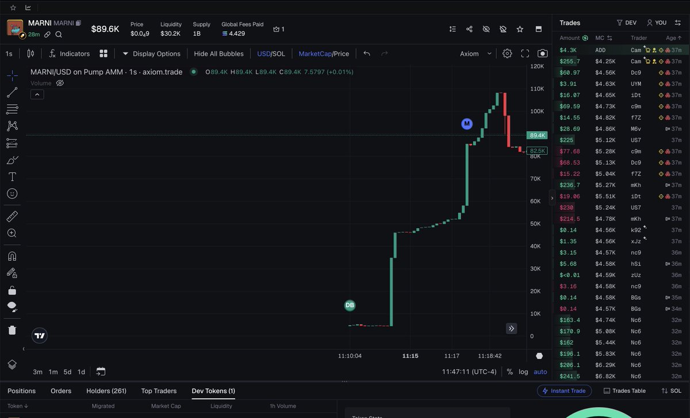This screenshot has height=418, width=690.
Task: Open the emoji icons tool
Action: [x=12, y=194]
